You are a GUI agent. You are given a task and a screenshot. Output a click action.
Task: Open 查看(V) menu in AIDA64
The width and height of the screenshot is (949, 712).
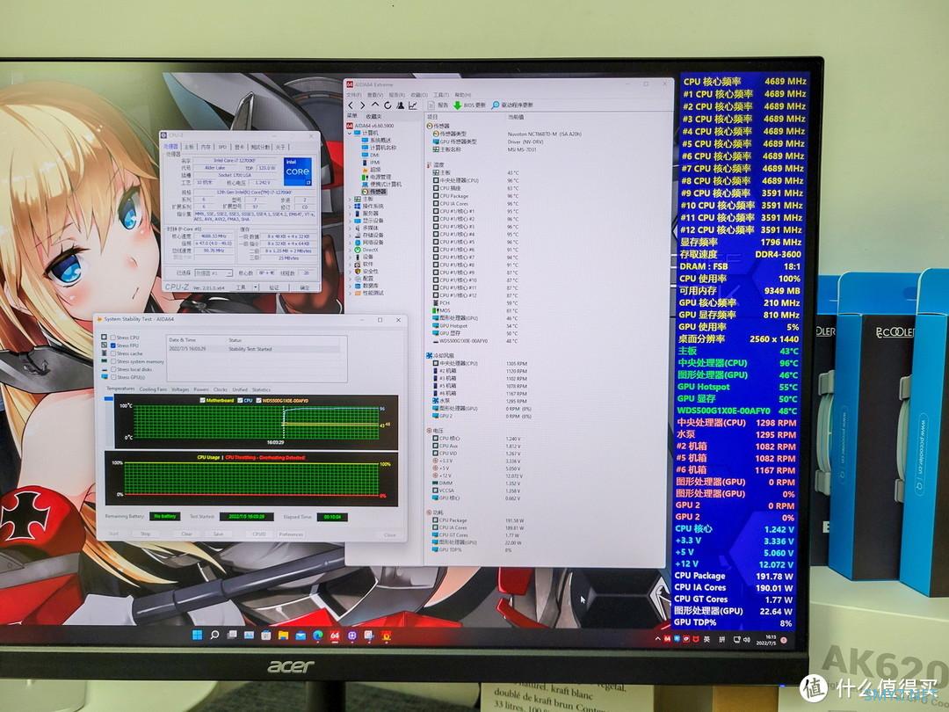375,95
